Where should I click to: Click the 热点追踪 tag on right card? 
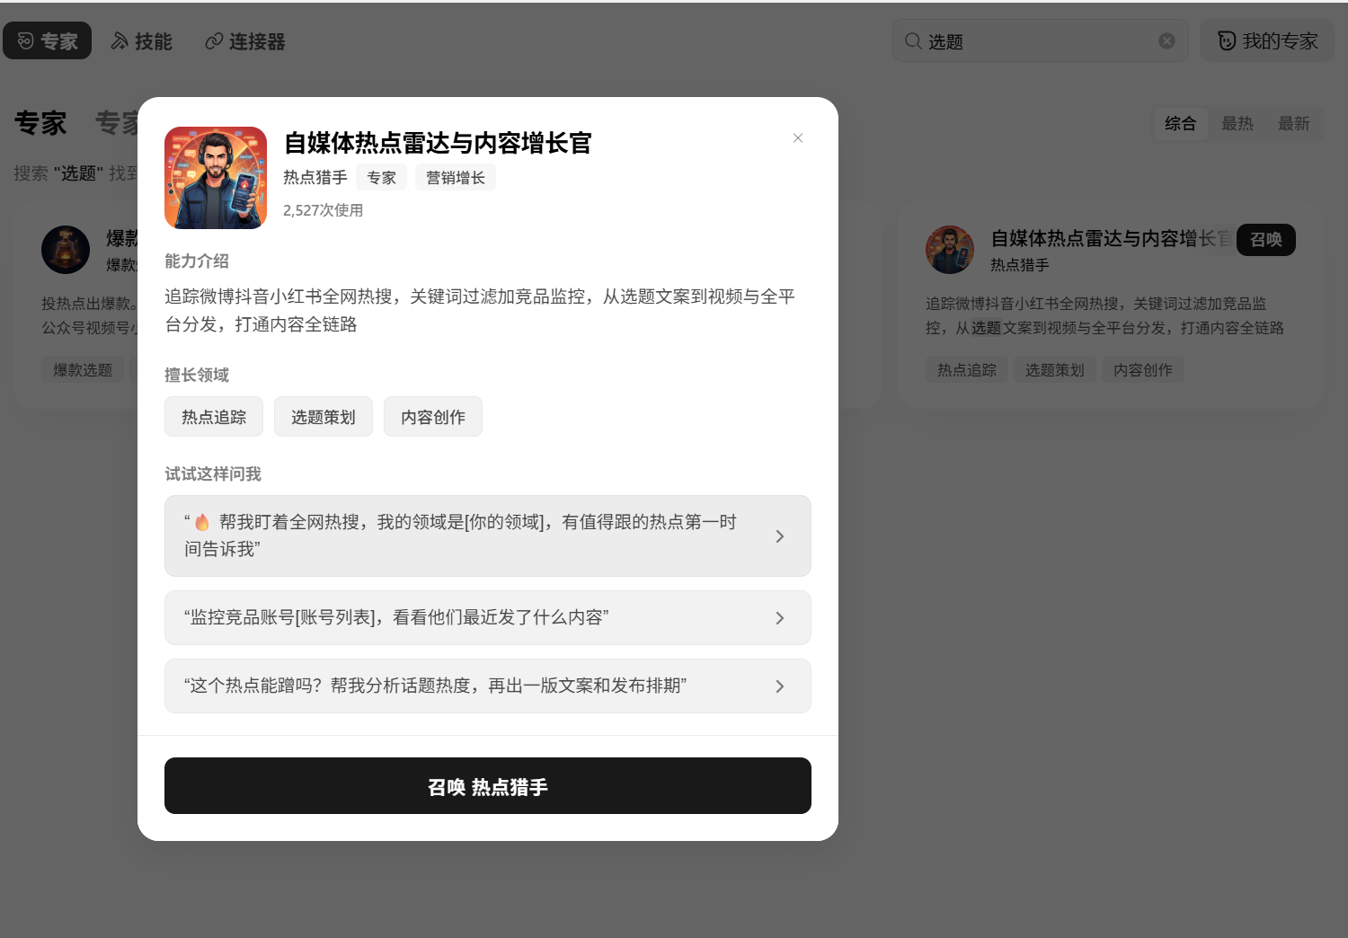[967, 370]
